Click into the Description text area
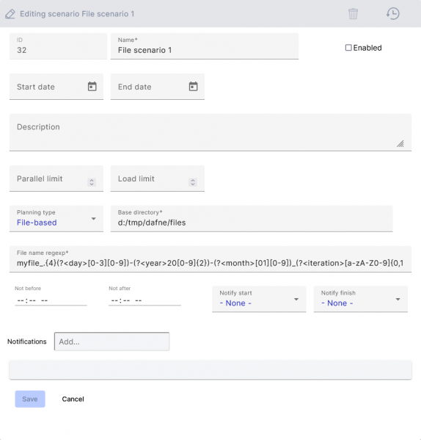Viewport: 421px width, 440px height. pos(210,132)
